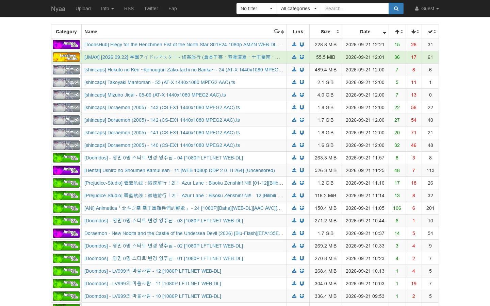Click date 2026-09-21 12:21

coord(365,45)
